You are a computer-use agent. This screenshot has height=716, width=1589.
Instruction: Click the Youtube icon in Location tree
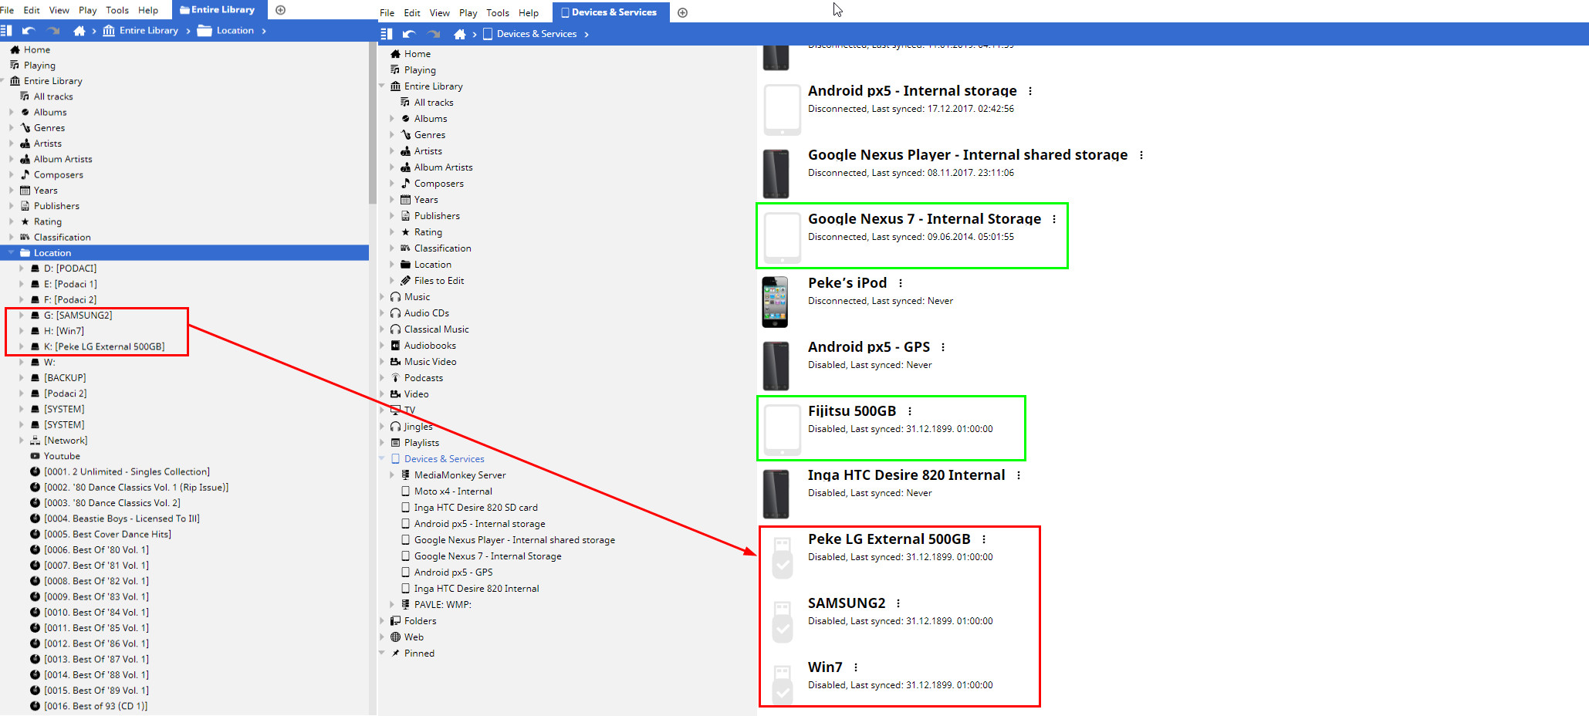(35, 456)
